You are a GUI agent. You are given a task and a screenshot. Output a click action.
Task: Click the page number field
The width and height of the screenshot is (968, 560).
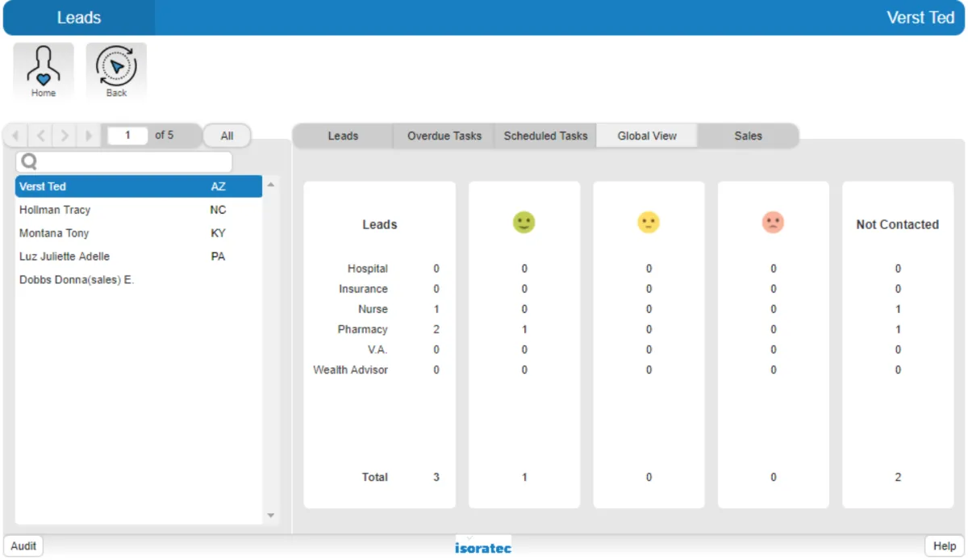[127, 136]
